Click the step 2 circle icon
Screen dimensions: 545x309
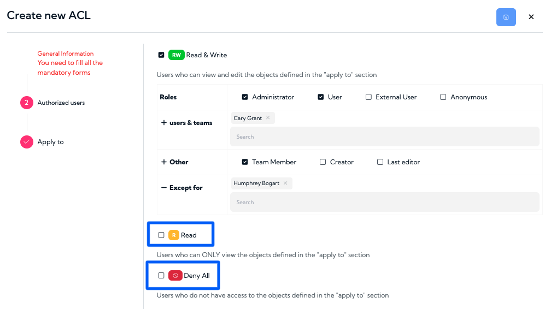click(27, 103)
